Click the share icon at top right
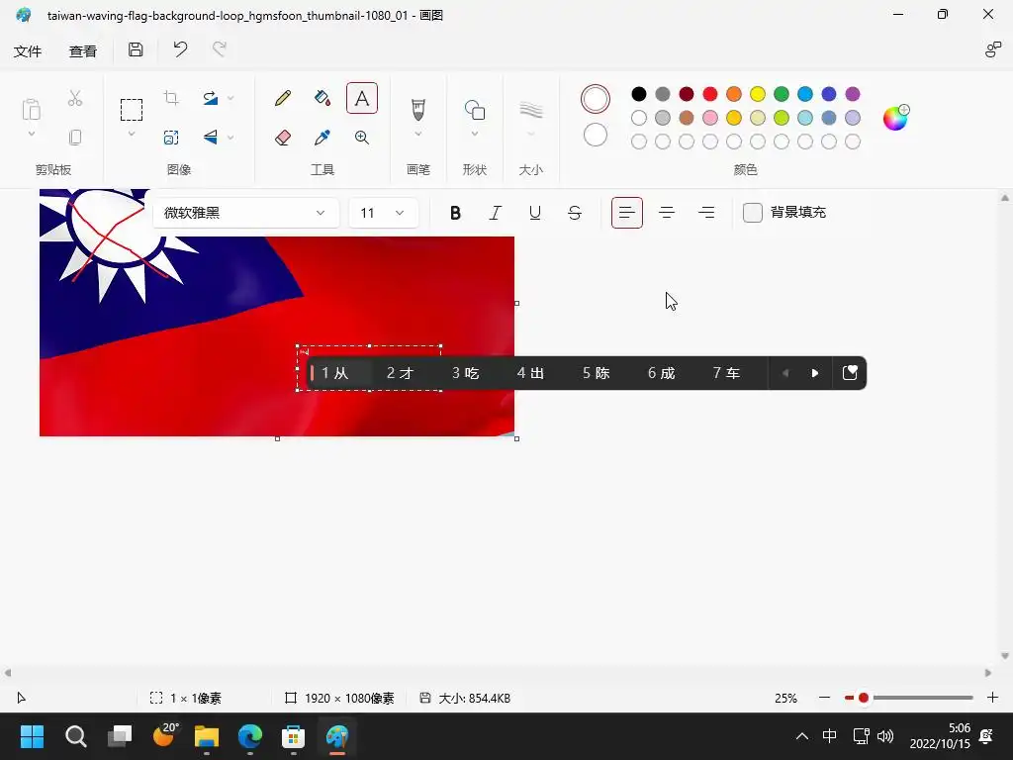This screenshot has height=760, width=1013. pyautogui.click(x=993, y=49)
